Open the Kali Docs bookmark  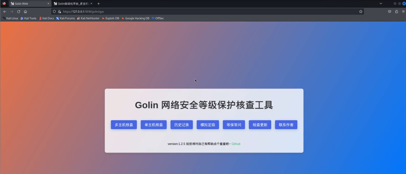coord(46,18)
